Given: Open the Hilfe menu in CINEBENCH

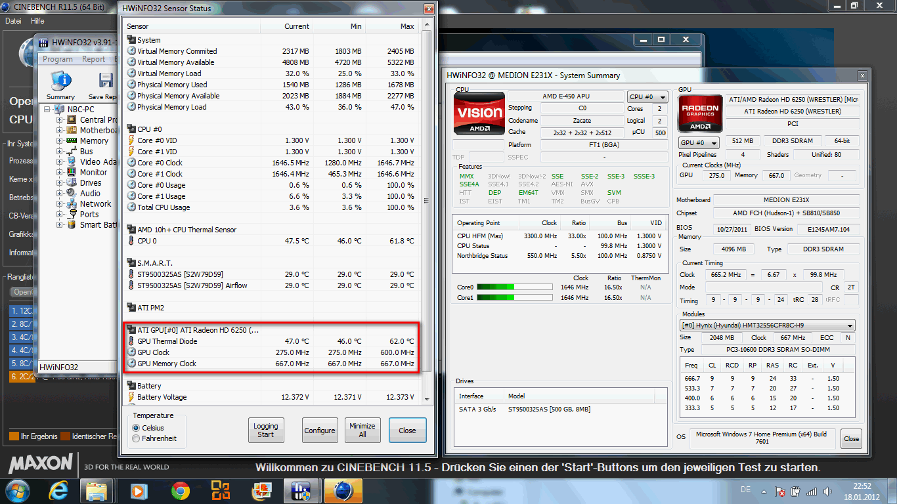Looking at the screenshot, I should [x=37, y=21].
